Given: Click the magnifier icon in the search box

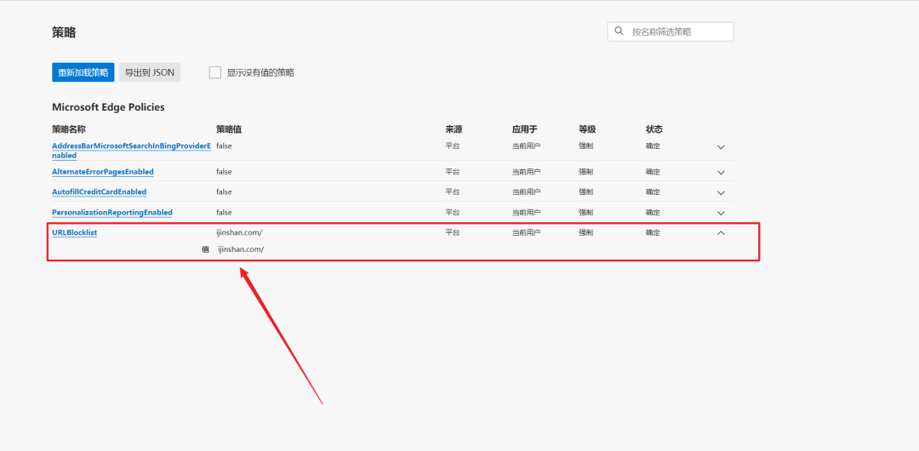Looking at the screenshot, I should click(619, 31).
